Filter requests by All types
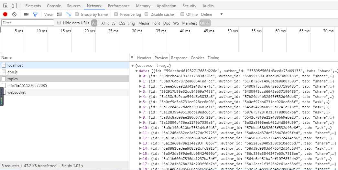The height and width of the screenshot is (170, 338). [94, 23]
